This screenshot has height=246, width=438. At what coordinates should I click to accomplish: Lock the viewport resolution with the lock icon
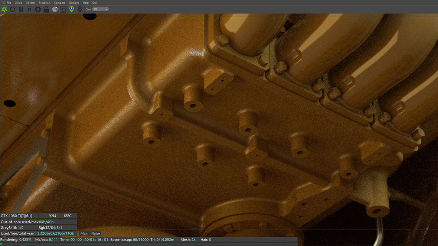point(46,9)
